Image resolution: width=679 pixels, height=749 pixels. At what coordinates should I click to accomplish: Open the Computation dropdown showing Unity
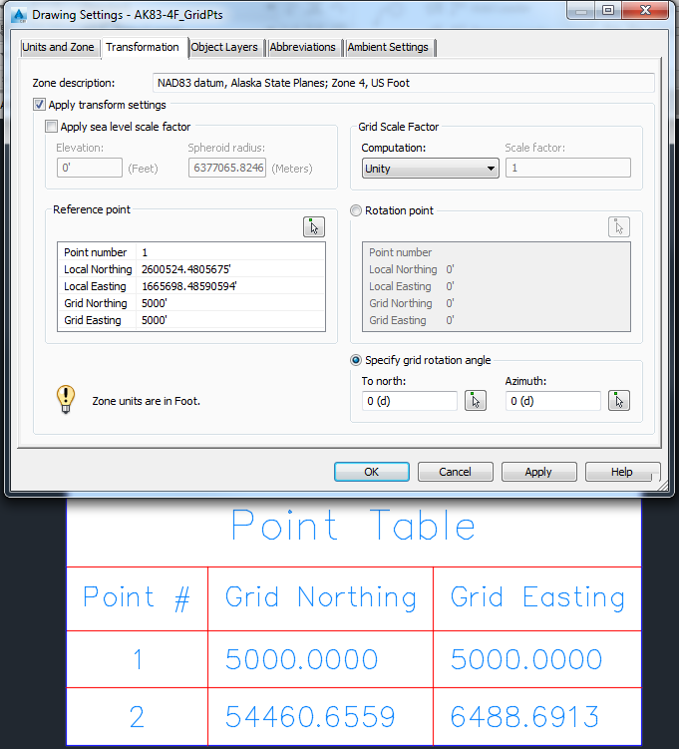coord(430,169)
